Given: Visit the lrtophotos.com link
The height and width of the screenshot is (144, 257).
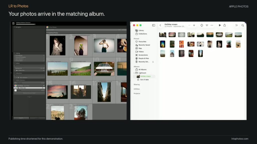Looking at the screenshot, I should tap(240, 139).
